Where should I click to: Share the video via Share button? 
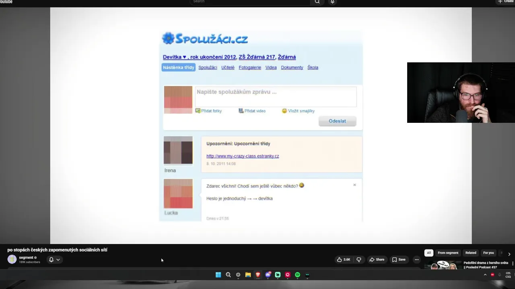click(377, 260)
